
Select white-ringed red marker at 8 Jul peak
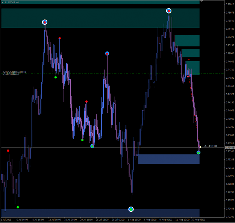tap(45, 22)
